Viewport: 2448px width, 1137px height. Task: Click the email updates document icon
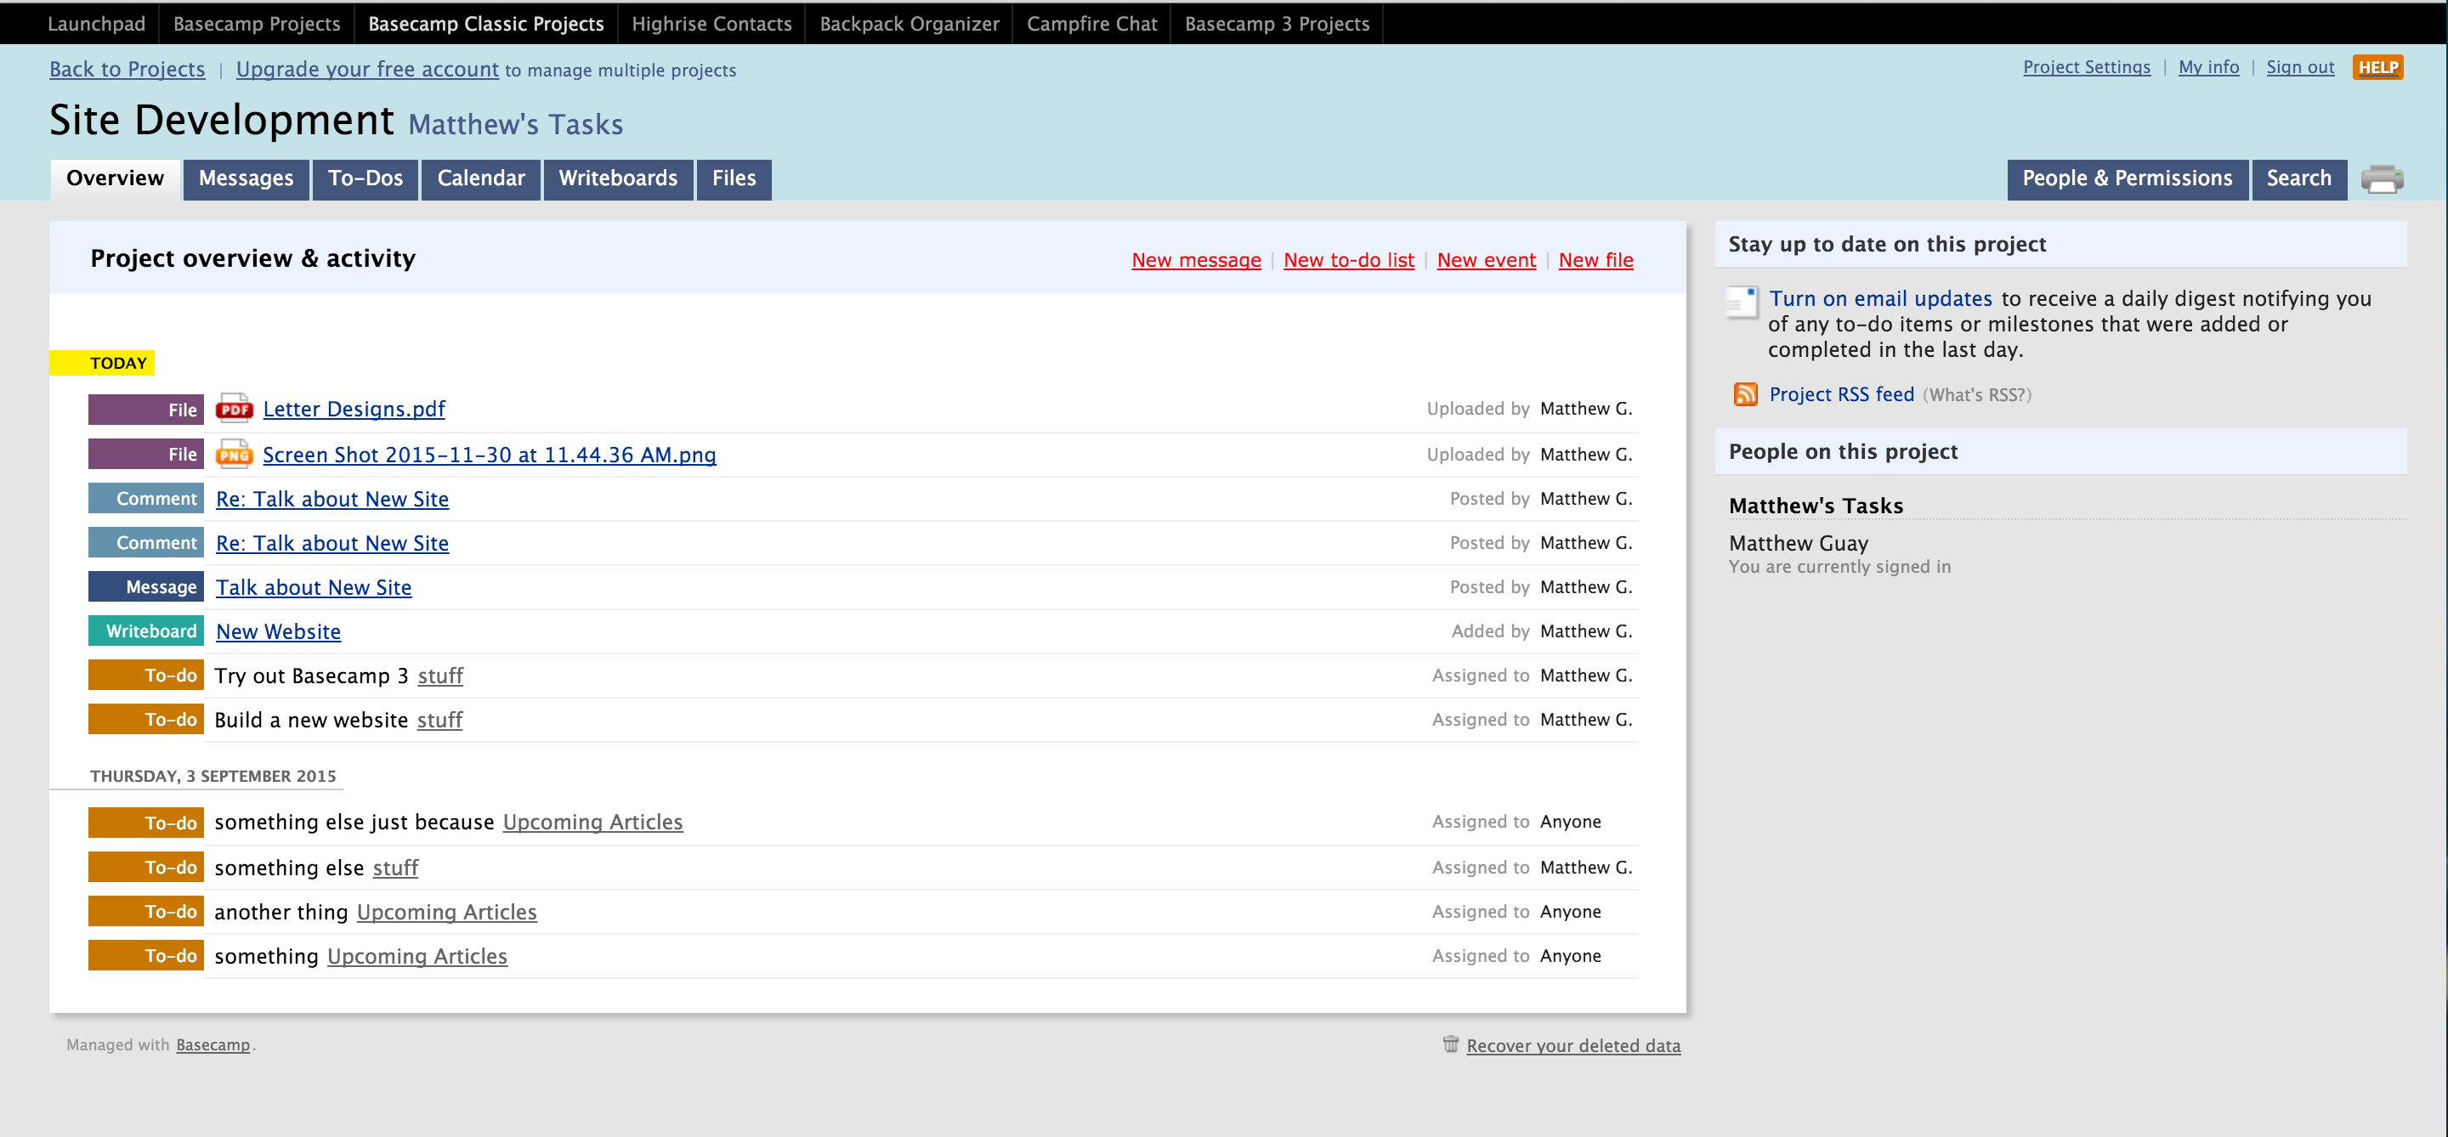tap(1742, 302)
